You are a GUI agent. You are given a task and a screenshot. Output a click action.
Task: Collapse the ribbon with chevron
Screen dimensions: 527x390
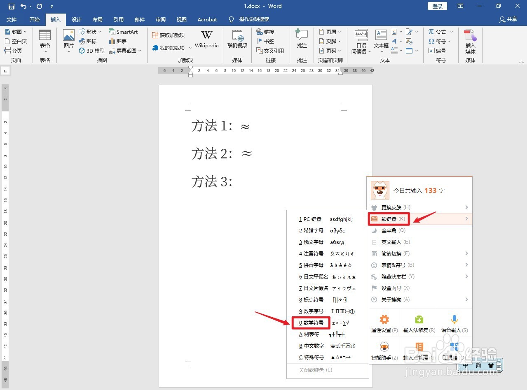[521, 61]
